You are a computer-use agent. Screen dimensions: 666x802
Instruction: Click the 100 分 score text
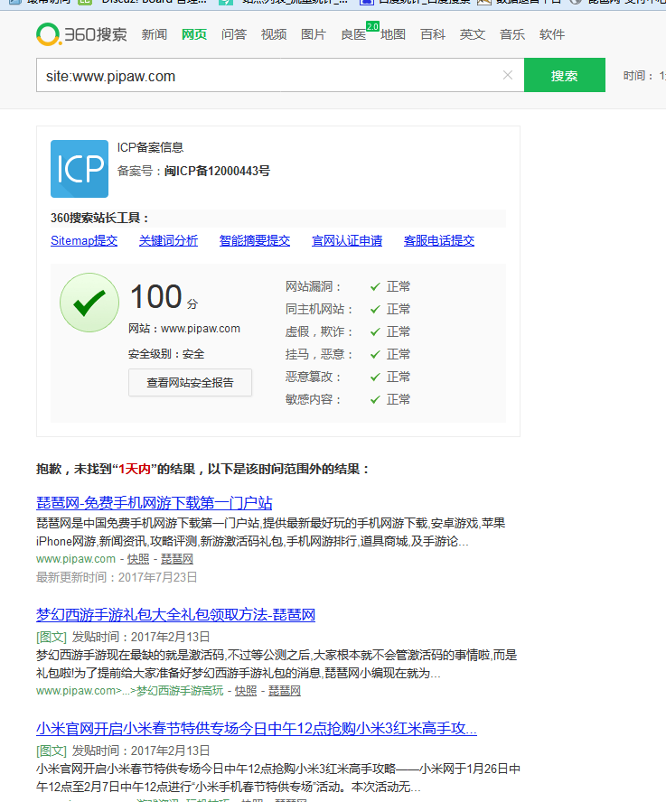tap(164, 297)
